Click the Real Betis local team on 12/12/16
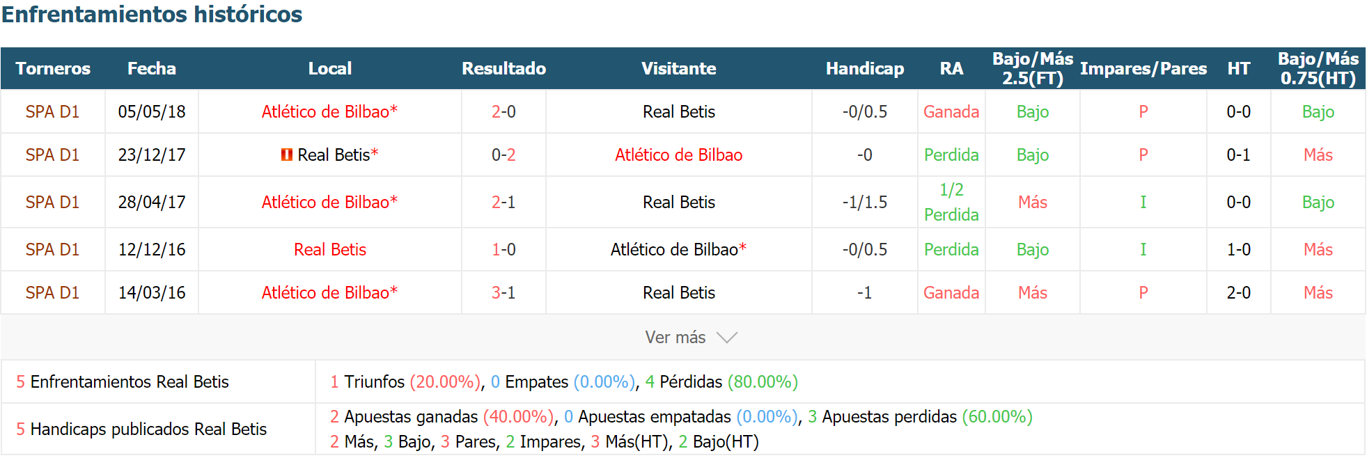The height and width of the screenshot is (458, 1367). point(330,249)
